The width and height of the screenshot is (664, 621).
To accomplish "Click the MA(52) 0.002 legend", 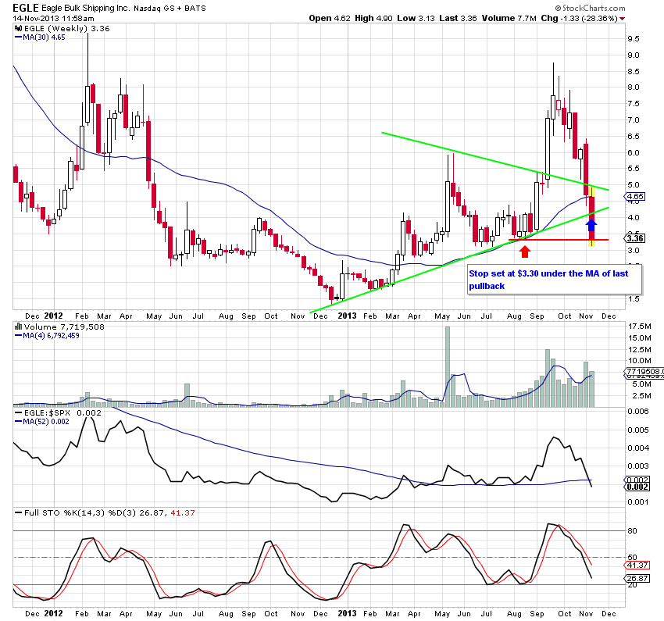I will (42, 422).
